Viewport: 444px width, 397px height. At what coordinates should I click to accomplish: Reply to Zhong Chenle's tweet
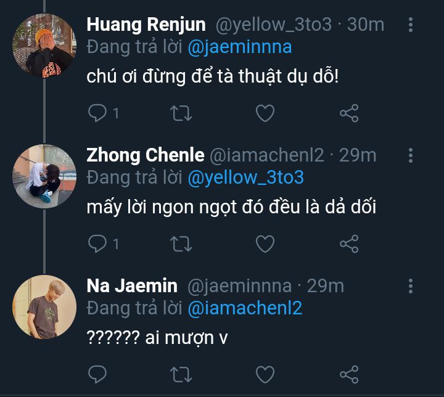pos(97,244)
